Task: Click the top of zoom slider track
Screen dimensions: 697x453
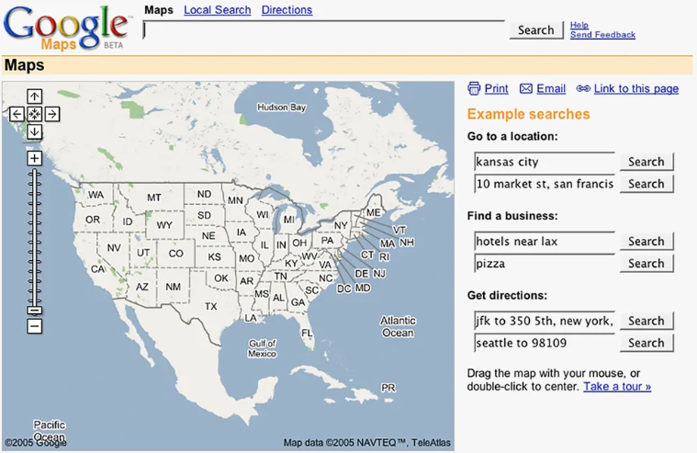Action: 35,171
